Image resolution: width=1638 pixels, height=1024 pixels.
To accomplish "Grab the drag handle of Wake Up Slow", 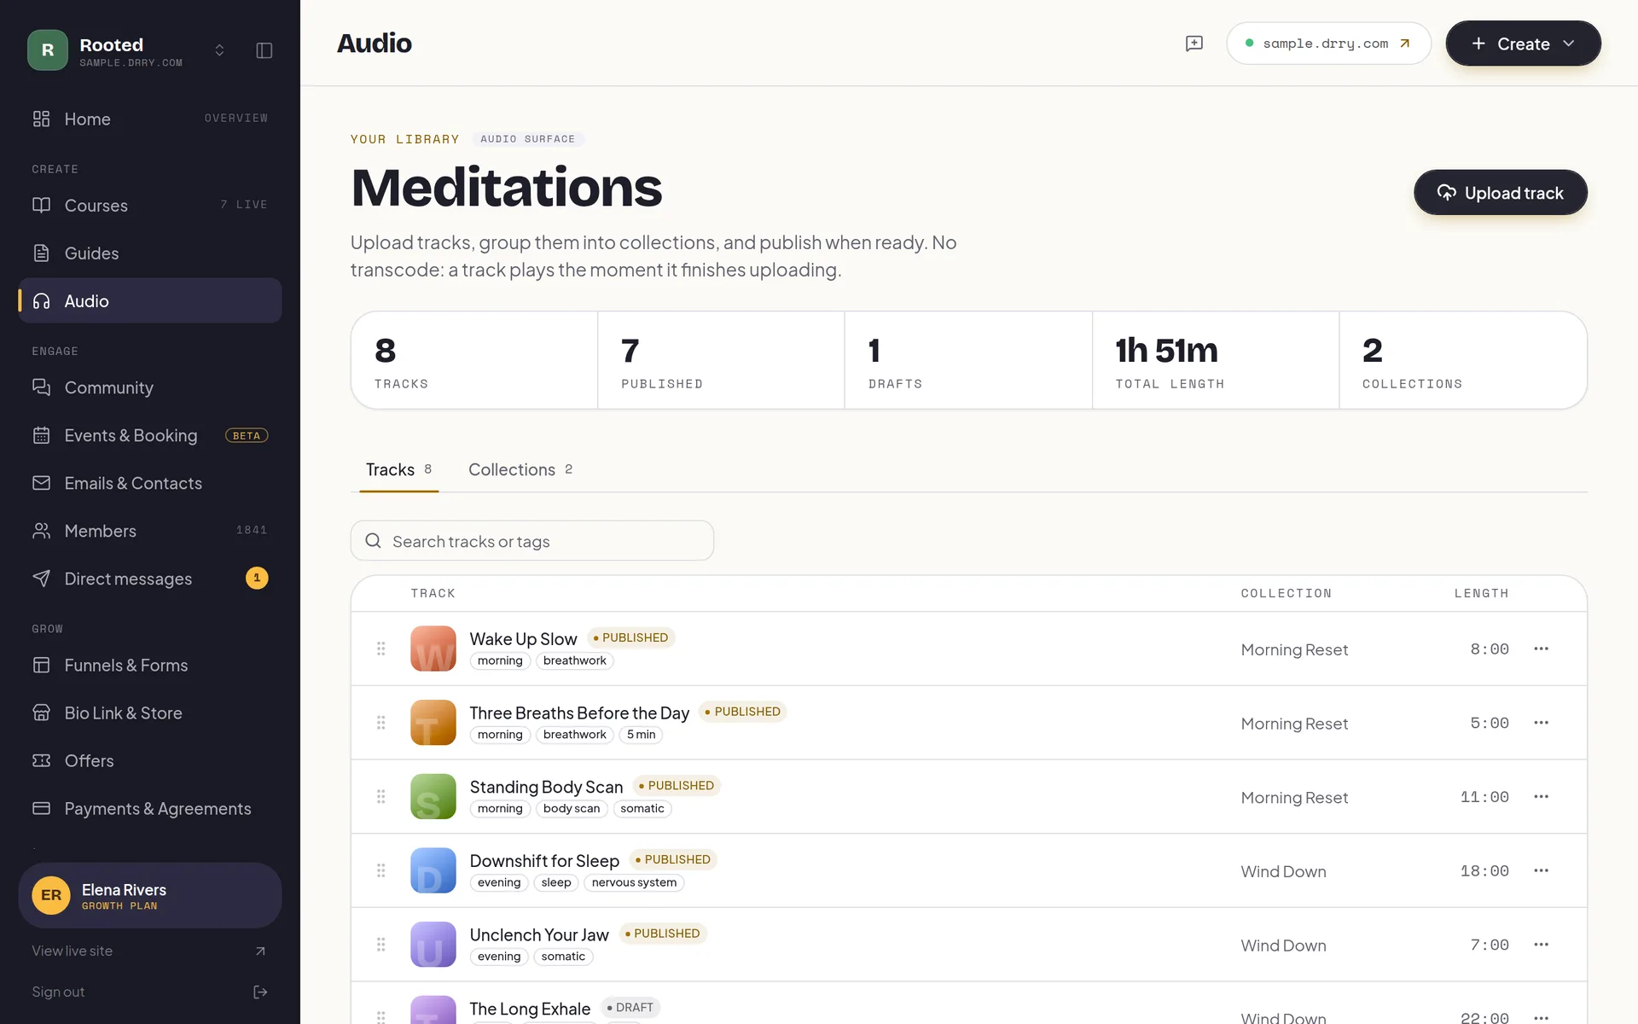I will click(x=381, y=649).
